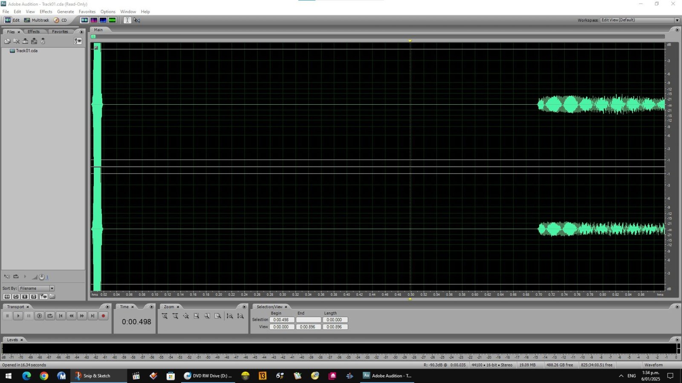Toggle Show Audio Files filter button
Image resolution: width=682 pixels, height=383 pixels.
click(7, 297)
